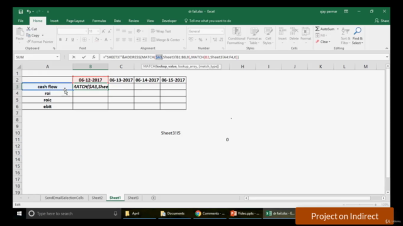This screenshot has width=403, height=226.
Task: Select the 06-13-2017 header cell
Action: point(121,80)
